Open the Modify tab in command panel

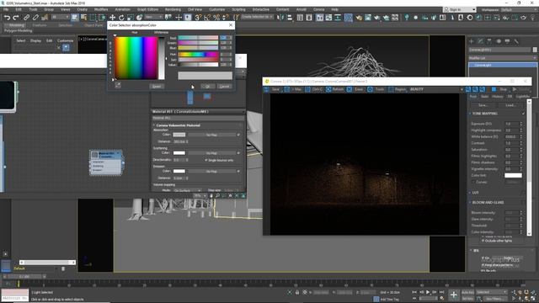[x=481, y=41]
